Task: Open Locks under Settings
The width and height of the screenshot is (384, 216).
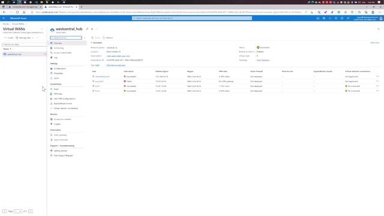Action: (56, 78)
